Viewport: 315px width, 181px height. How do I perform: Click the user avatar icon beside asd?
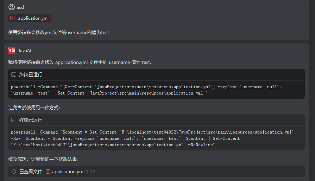coord(12,7)
